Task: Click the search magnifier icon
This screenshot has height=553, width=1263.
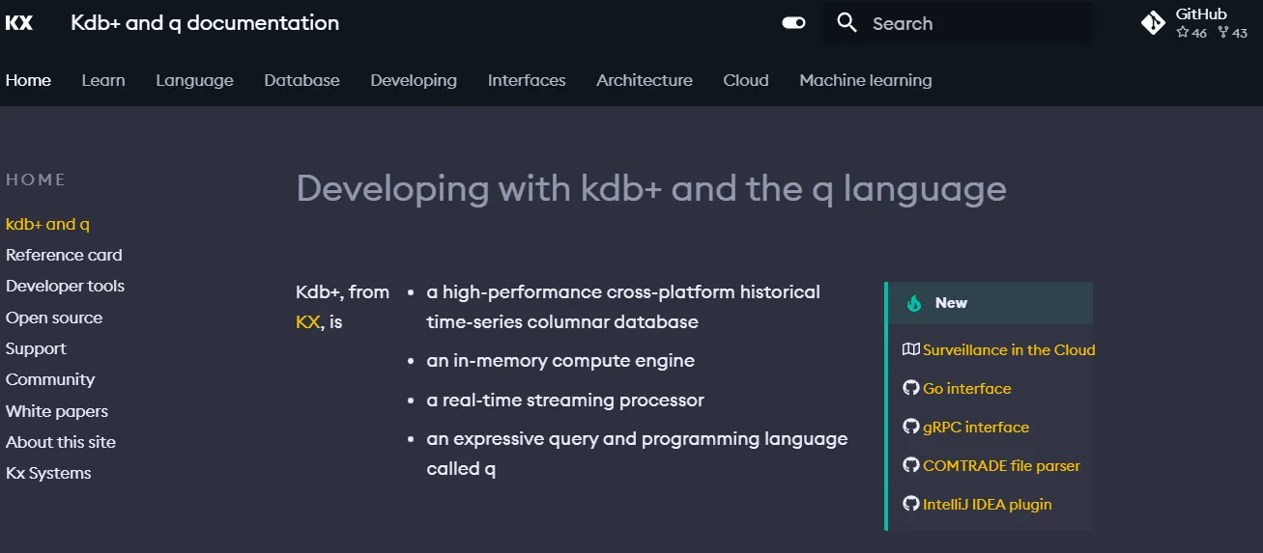Action: point(847,23)
